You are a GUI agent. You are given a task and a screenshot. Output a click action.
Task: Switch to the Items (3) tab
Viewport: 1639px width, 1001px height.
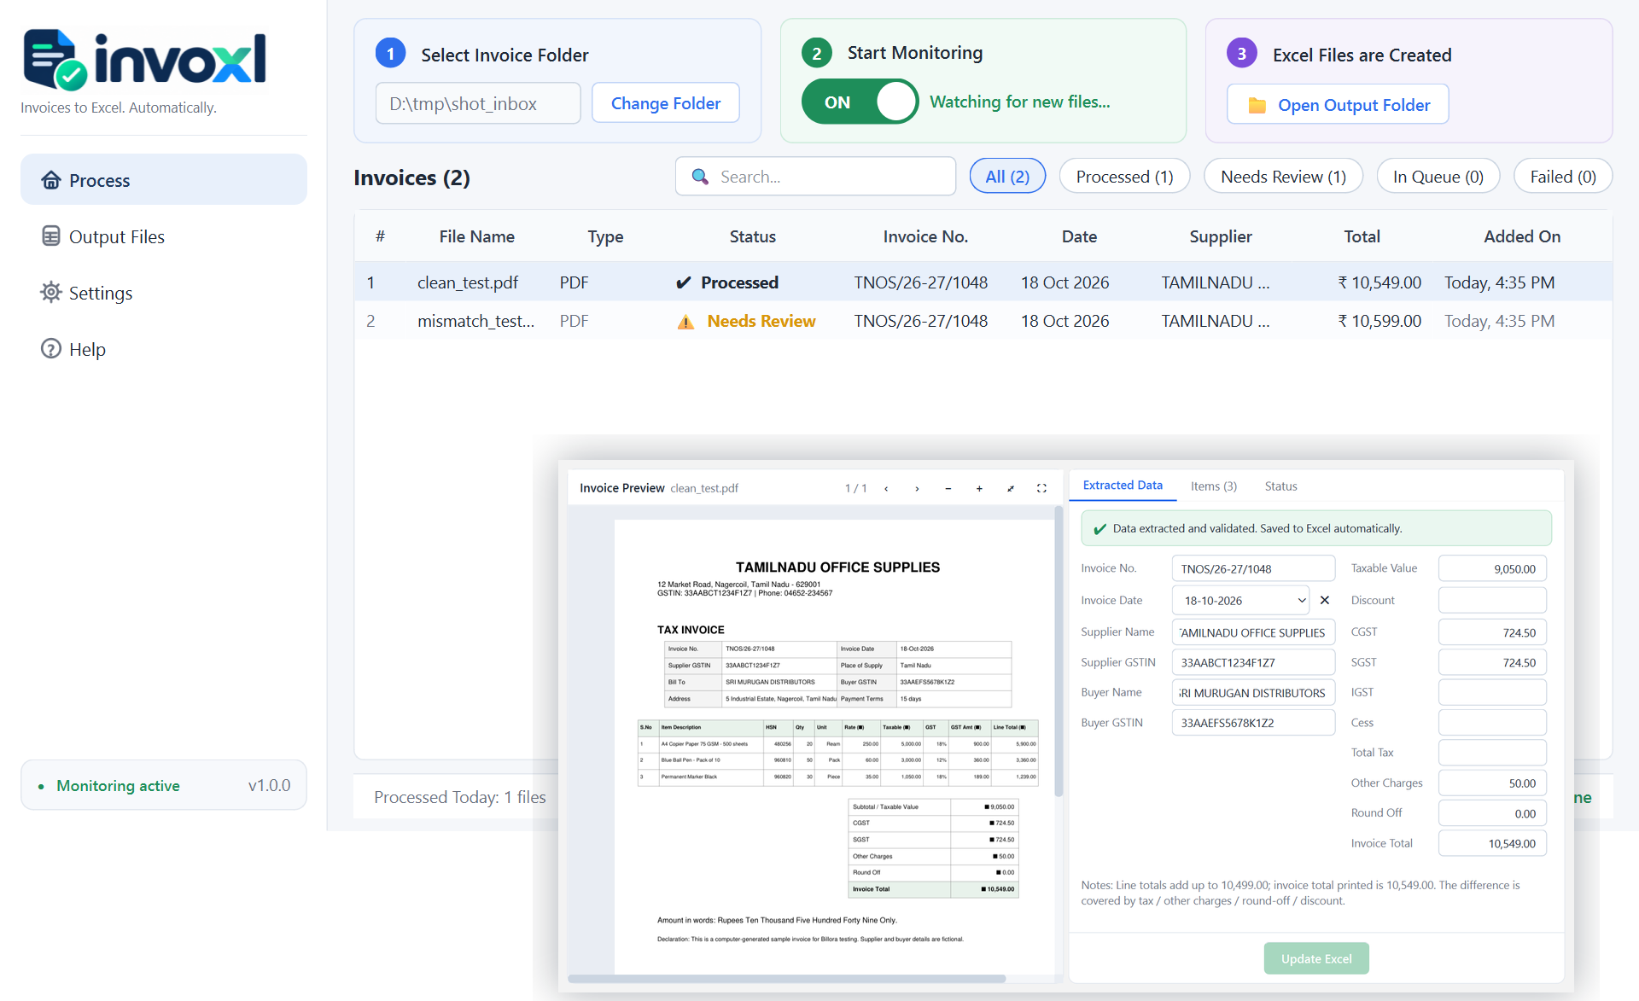1214,486
